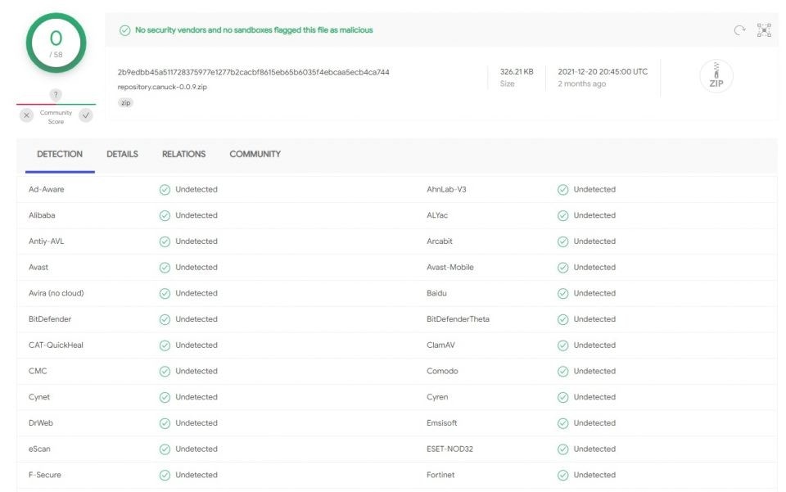Click the Undetected result for Fortinet
786x492 pixels.
pyautogui.click(x=594, y=475)
